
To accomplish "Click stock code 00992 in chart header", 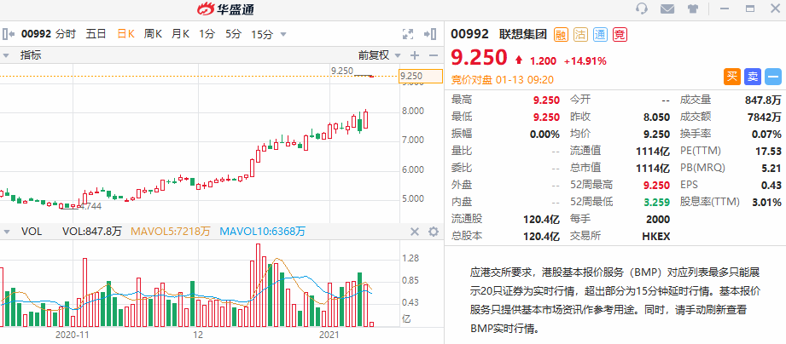I will [36, 34].
